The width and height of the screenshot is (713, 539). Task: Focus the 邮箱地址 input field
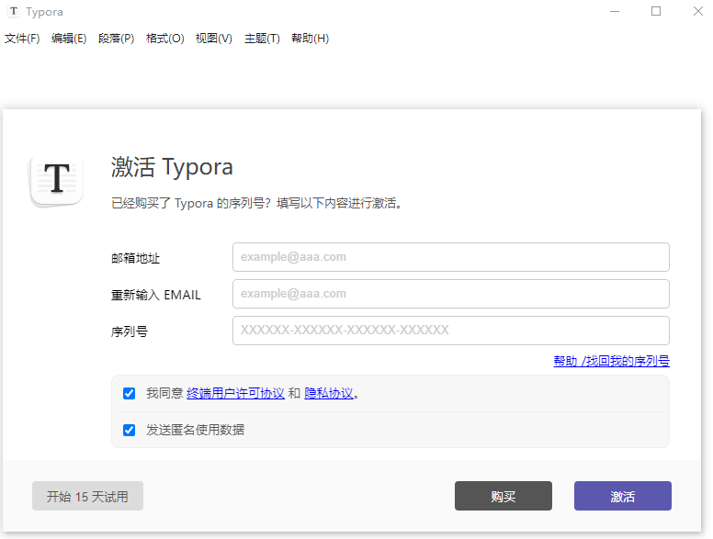[450, 257]
